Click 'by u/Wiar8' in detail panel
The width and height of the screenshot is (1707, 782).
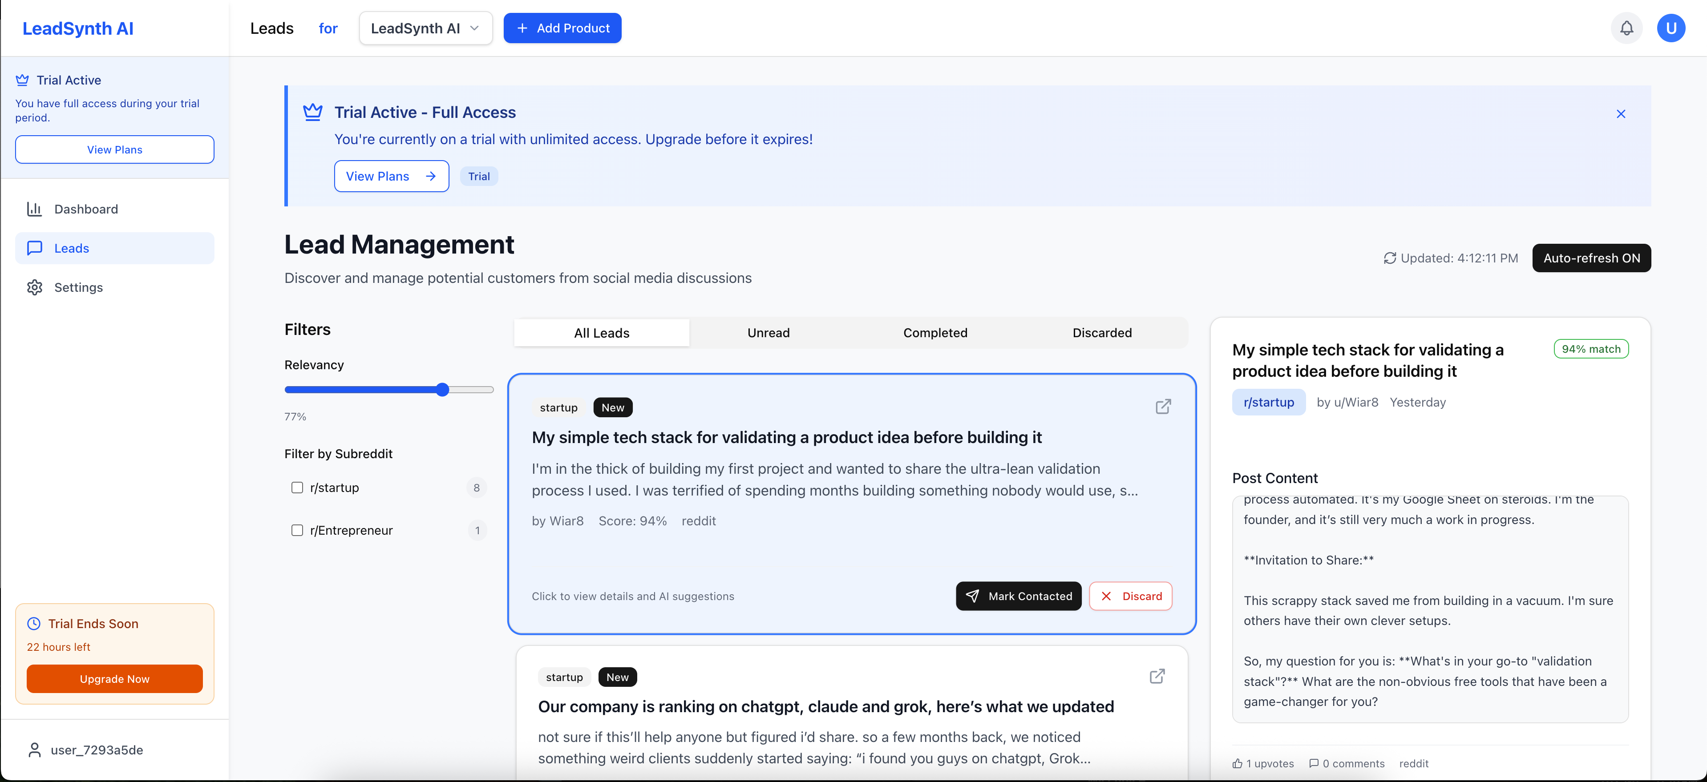coord(1347,402)
